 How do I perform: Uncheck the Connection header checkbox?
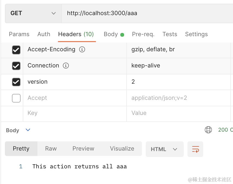(16, 66)
